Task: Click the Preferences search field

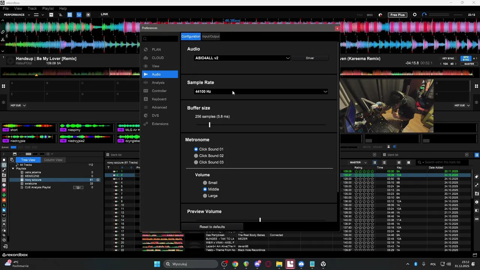Action: pos(160,39)
